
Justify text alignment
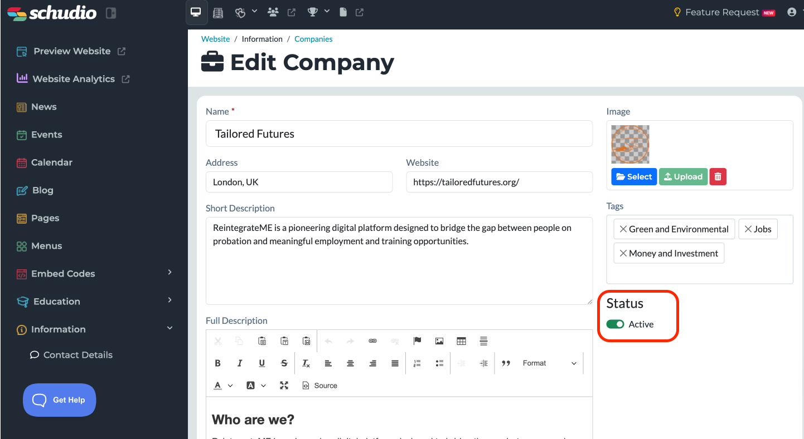[395, 363]
